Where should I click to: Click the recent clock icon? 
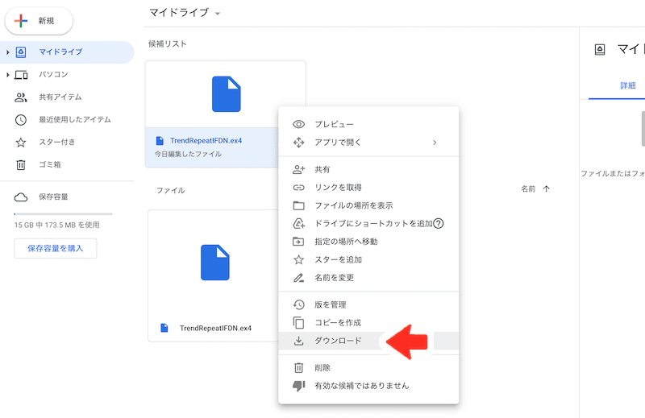tap(21, 120)
